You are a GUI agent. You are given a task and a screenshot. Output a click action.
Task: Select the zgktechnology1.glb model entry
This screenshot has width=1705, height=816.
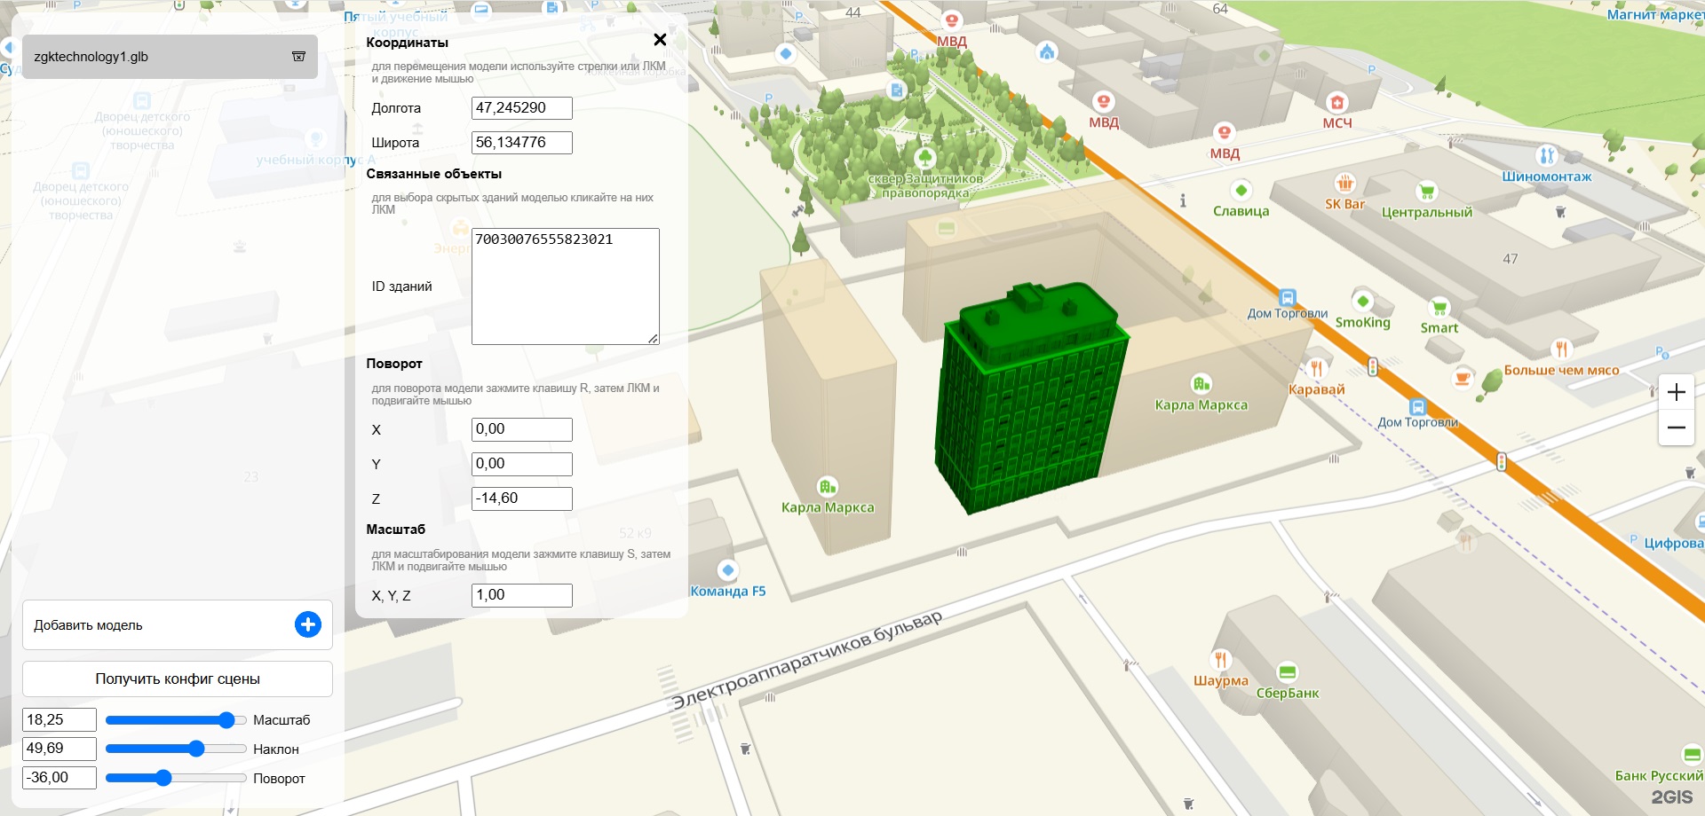click(x=151, y=57)
